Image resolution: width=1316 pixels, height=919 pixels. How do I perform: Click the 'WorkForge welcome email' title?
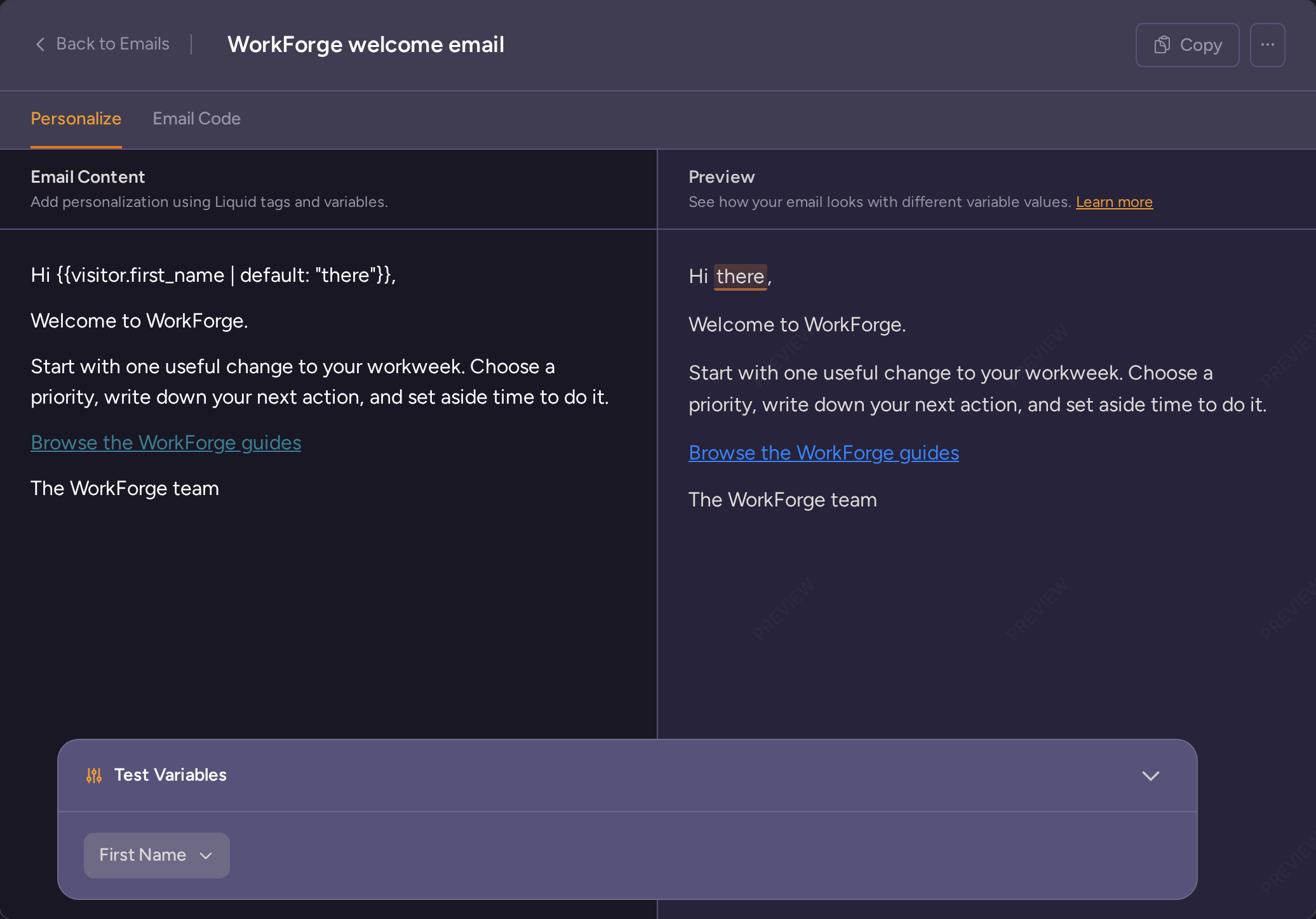[366, 44]
